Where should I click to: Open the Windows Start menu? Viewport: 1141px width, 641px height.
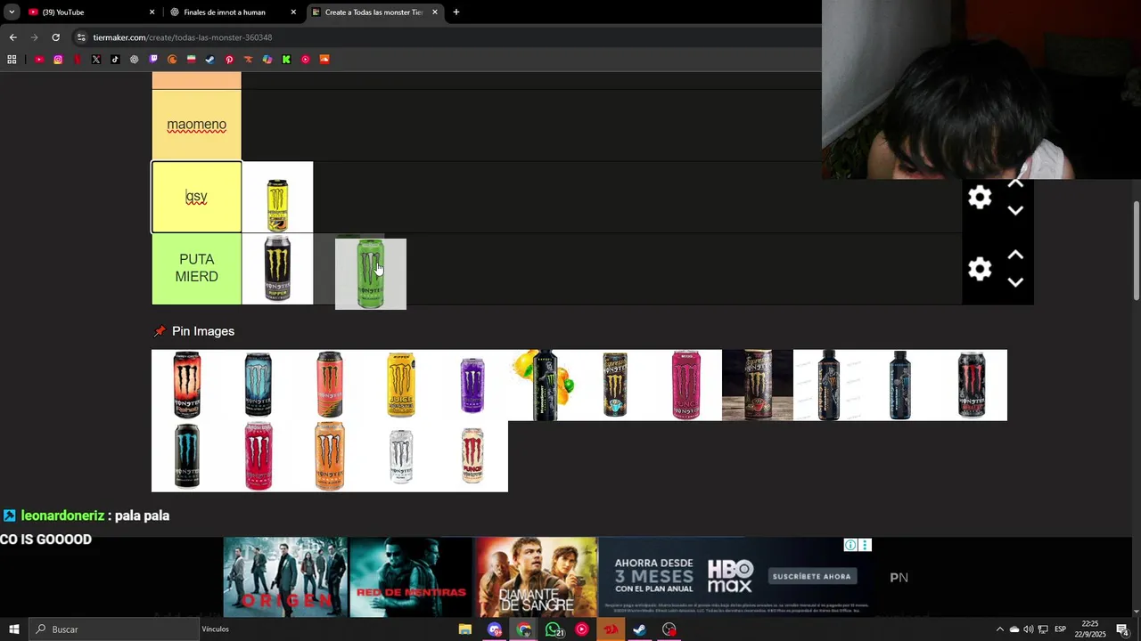click(x=13, y=629)
